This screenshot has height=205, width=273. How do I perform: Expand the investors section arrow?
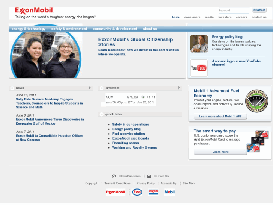click(179, 88)
